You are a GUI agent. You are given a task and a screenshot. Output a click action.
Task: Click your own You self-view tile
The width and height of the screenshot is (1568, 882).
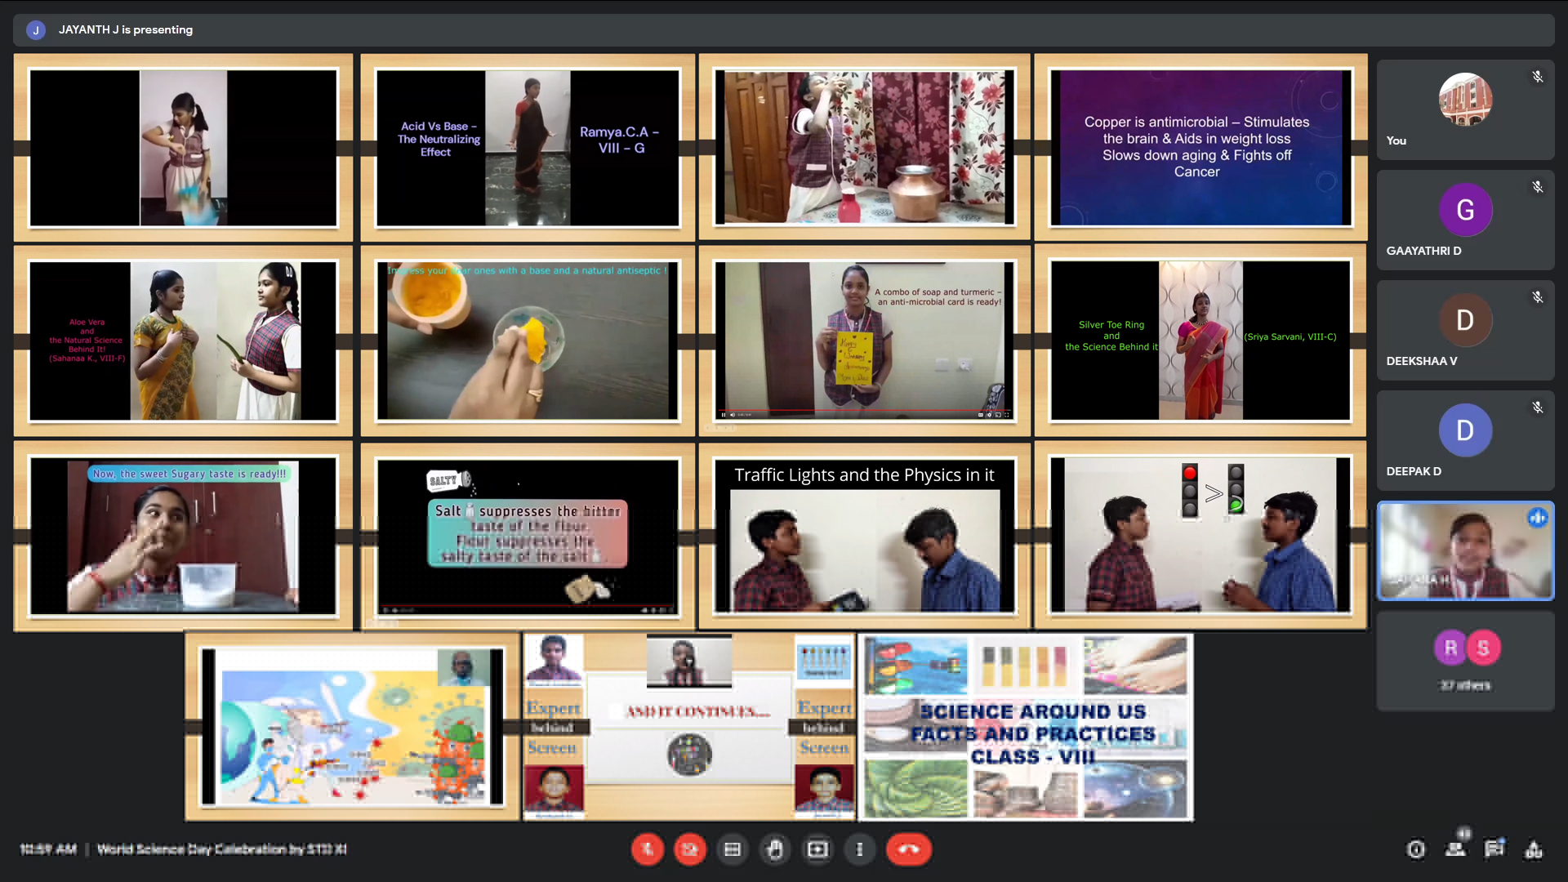click(x=1465, y=109)
